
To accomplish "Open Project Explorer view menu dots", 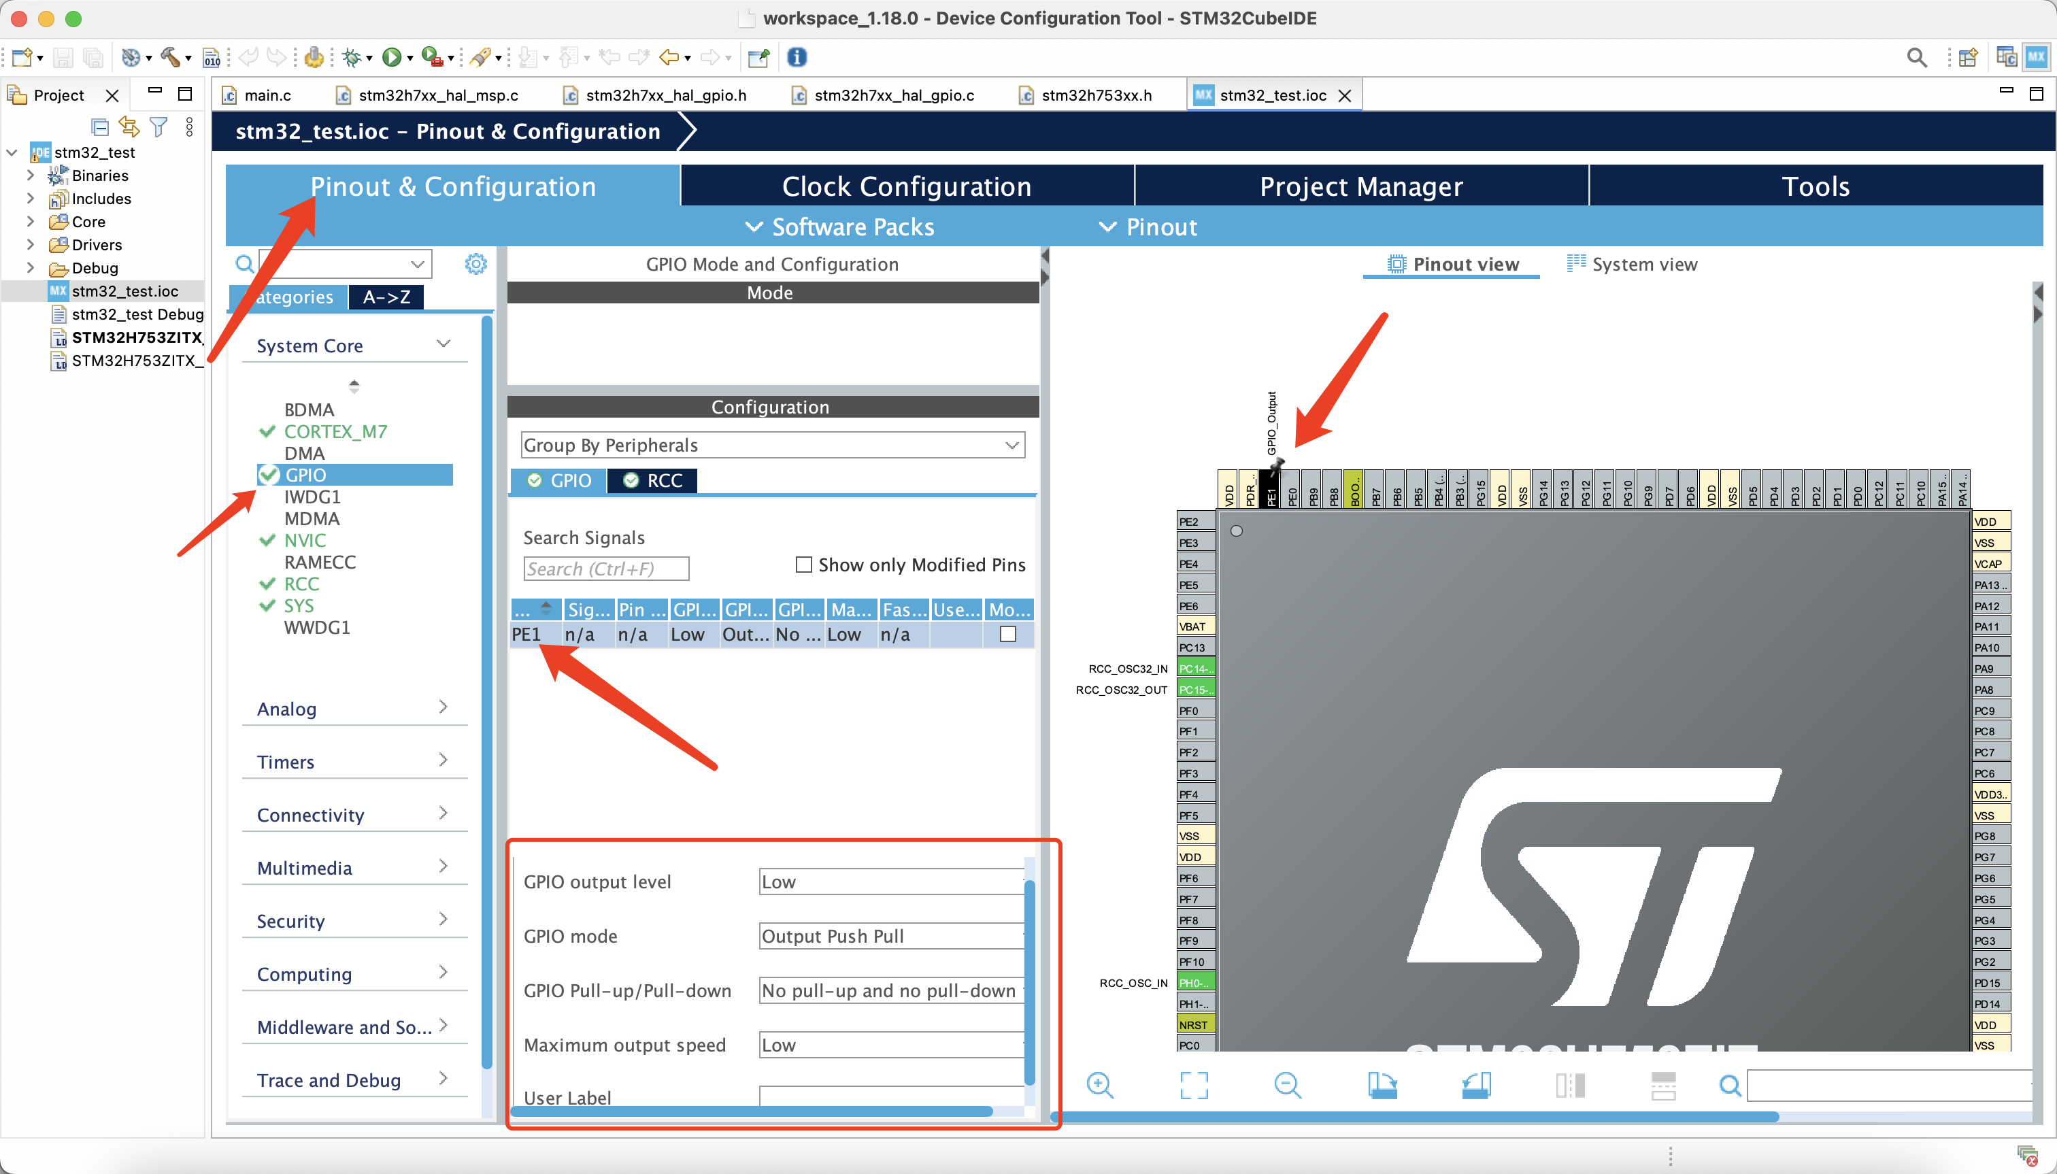I will pyautogui.click(x=190, y=127).
